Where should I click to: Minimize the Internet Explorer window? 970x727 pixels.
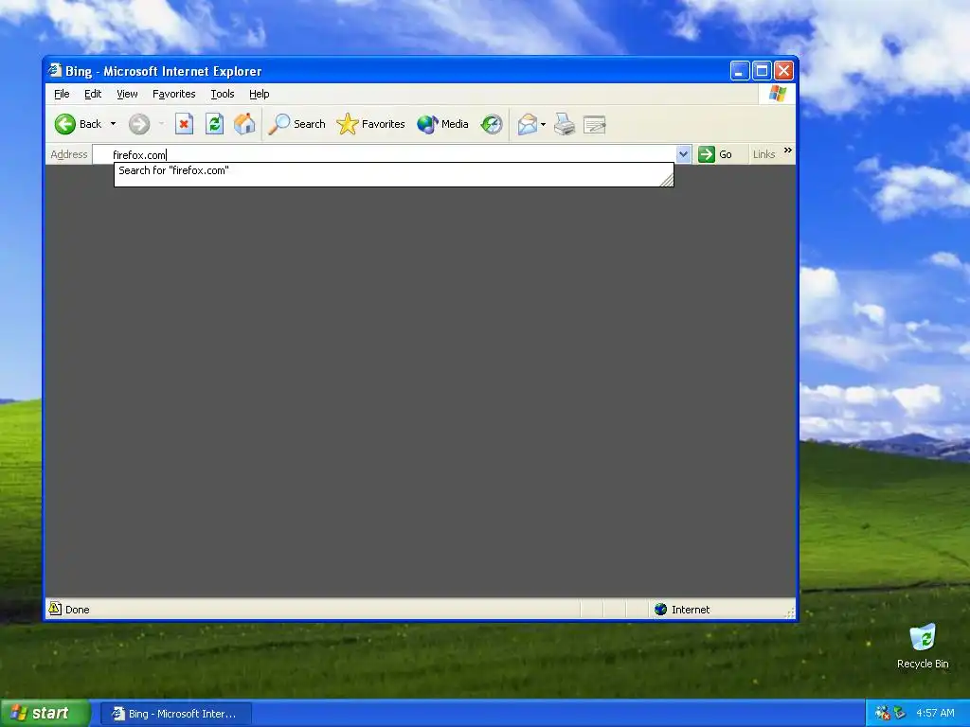(x=740, y=70)
